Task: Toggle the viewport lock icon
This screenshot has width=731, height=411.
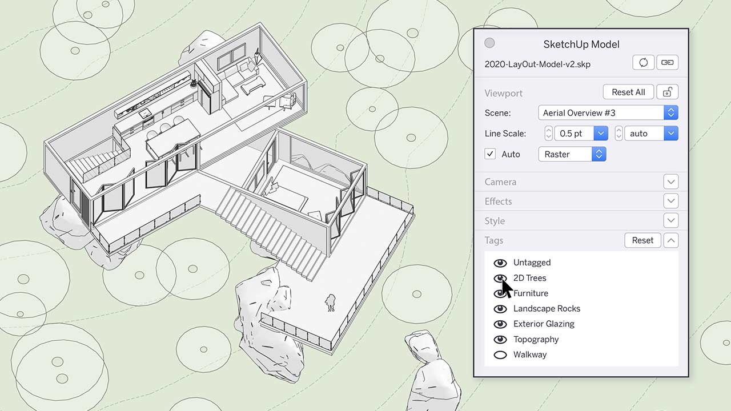Action: click(667, 92)
